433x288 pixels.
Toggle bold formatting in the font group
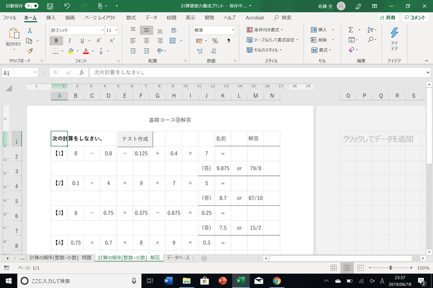point(57,40)
